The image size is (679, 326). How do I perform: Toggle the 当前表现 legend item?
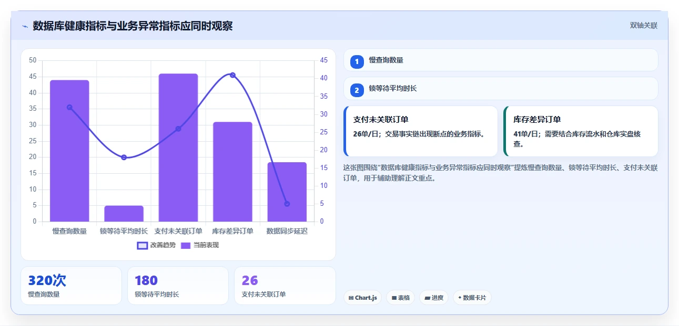[200, 245]
